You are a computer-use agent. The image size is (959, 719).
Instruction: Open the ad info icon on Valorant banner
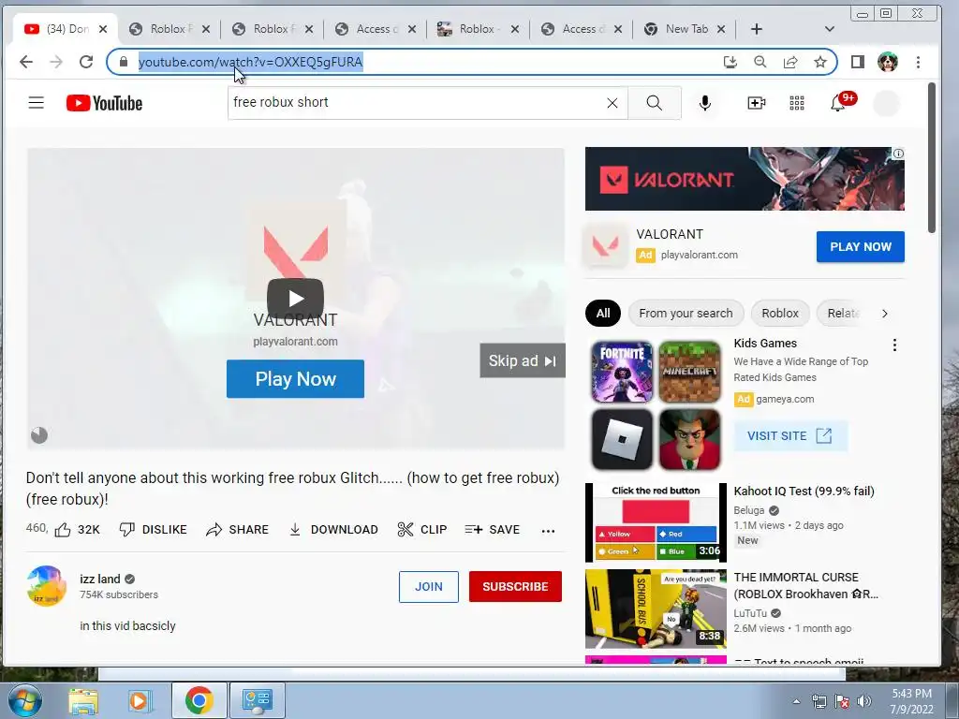click(x=898, y=154)
